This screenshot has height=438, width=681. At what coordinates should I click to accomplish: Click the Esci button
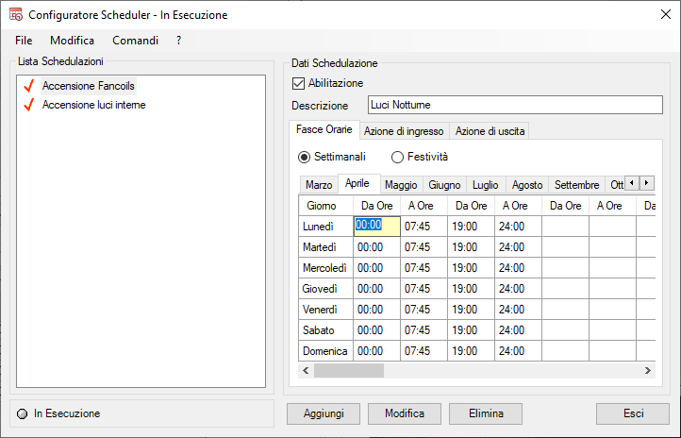(x=633, y=413)
